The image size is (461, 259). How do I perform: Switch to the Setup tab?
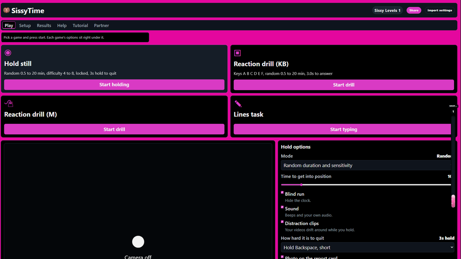[25, 25]
